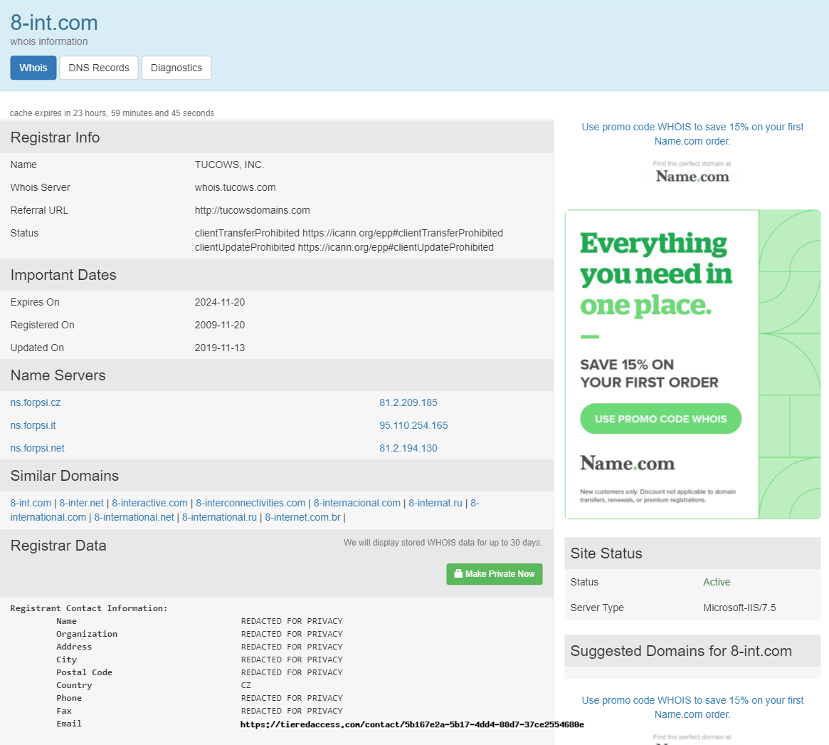Screen dimensions: 829x745
Task: Open similar domain 8-internet.com.br
Action: tap(303, 518)
